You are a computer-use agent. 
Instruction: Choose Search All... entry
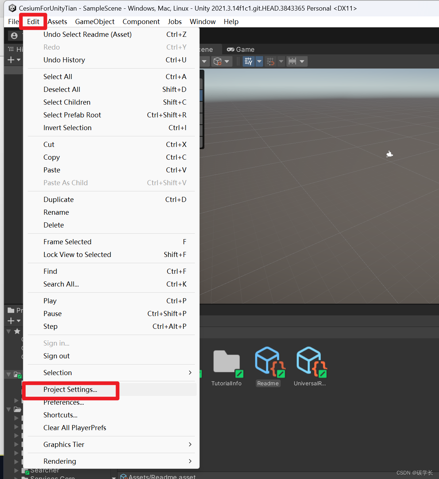[x=111, y=284]
